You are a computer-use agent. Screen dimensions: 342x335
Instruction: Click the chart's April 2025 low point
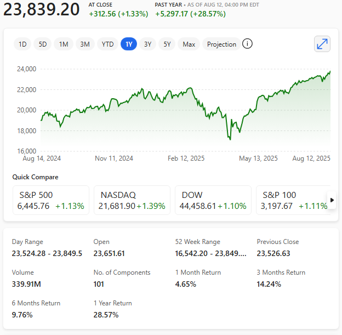pyautogui.click(x=230, y=139)
